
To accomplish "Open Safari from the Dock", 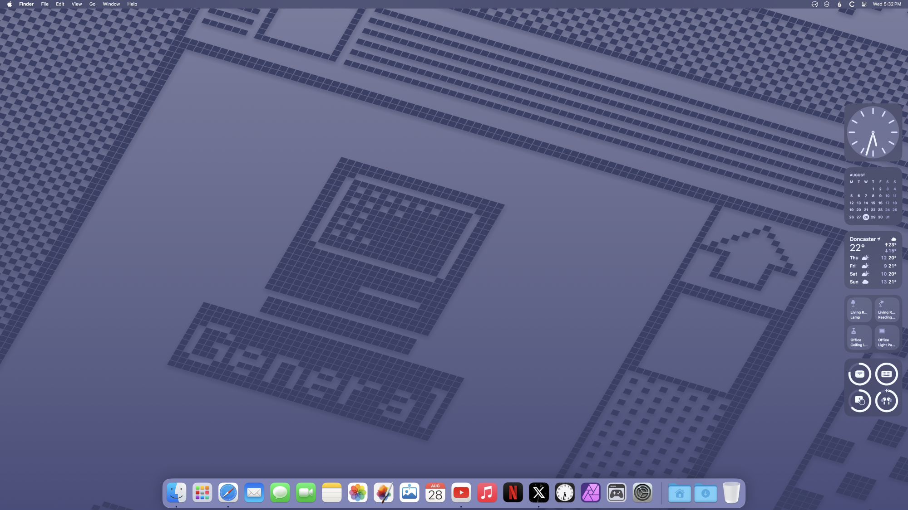I will pyautogui.click(x=228, y=492).
